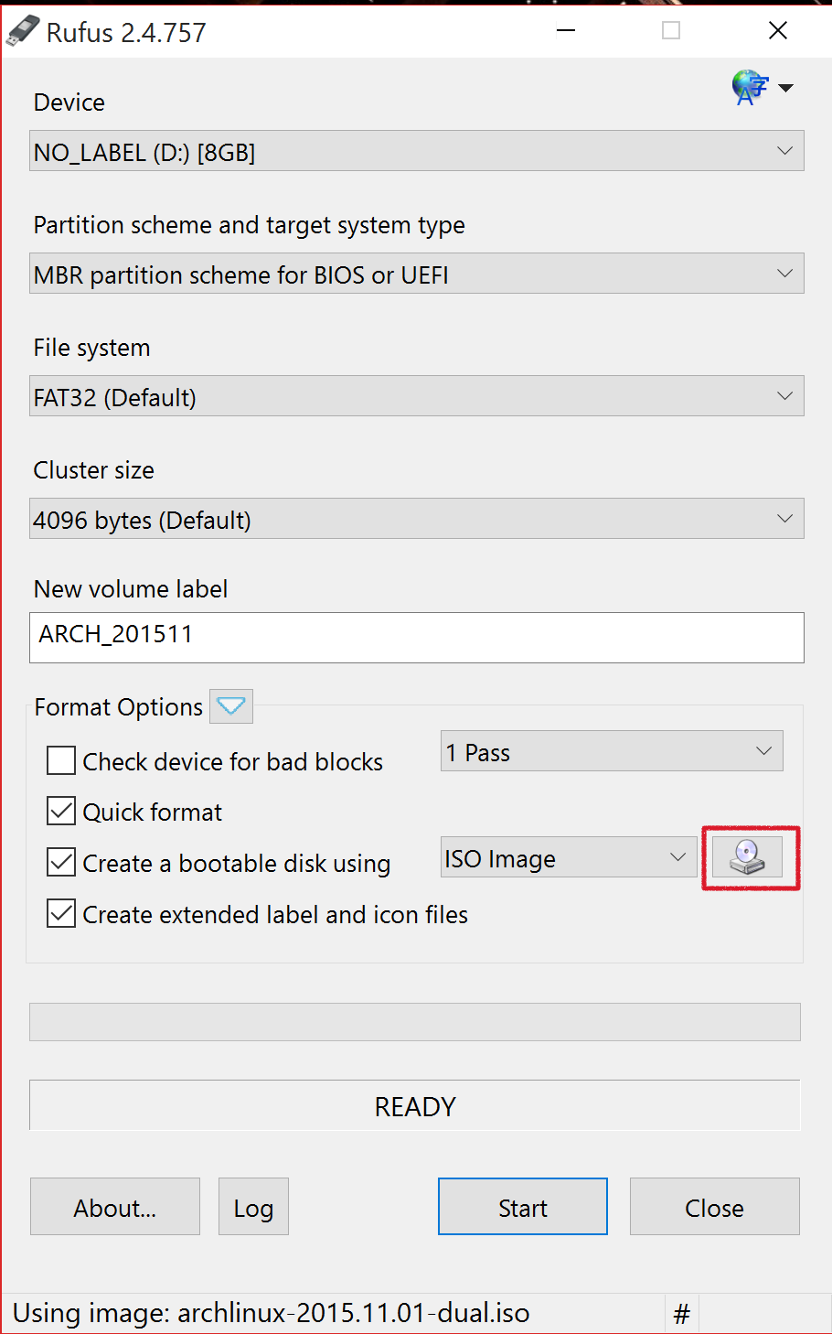Viewport: 832px width, 1334px height.
Task: Click the hash # icon in status bar
Action: click(681, 1315)
